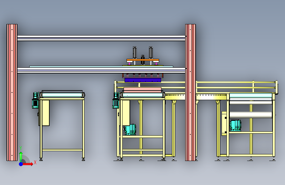
Task: Select the roller belt of the left conveyor
Action: click(x=62, y=95)
